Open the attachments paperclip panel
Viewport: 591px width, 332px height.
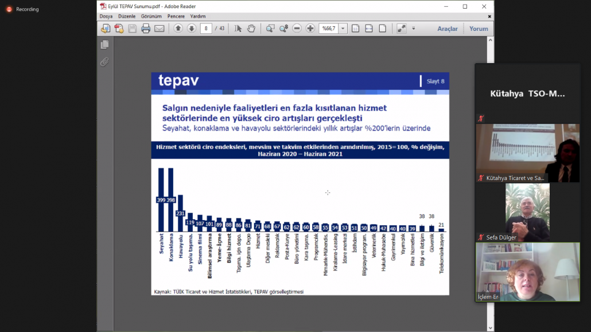(105, 62)
